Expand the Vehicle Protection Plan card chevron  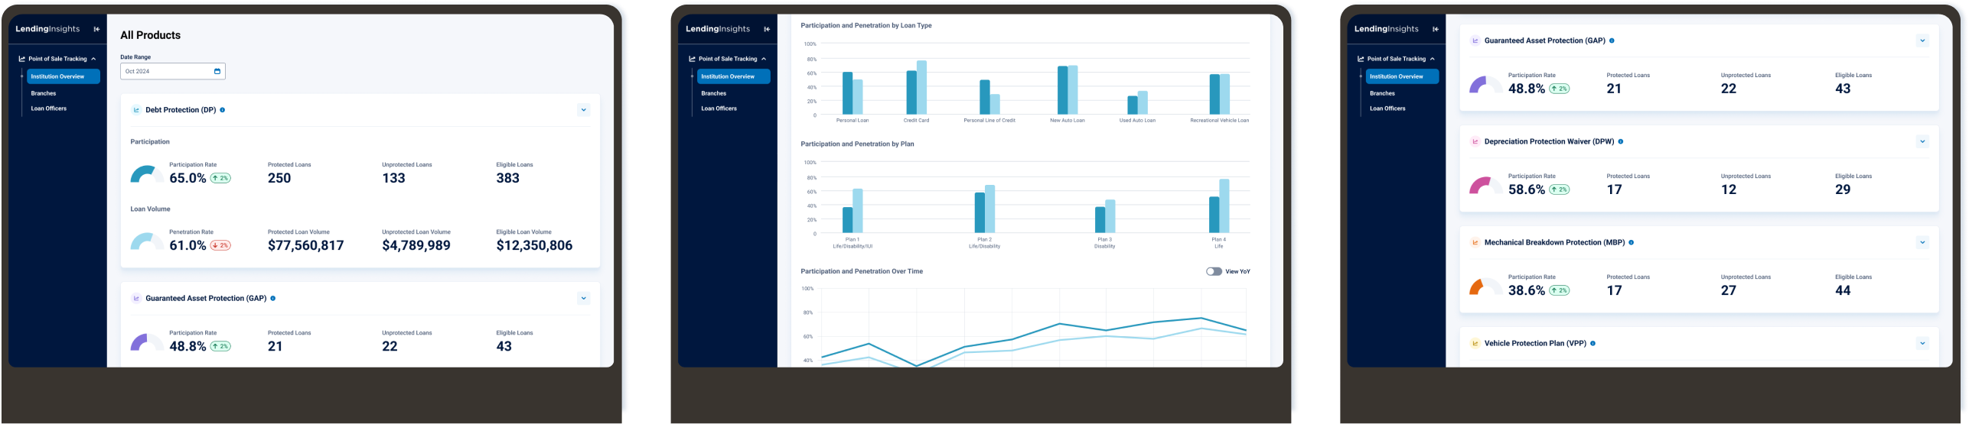tap(1922, 344)
